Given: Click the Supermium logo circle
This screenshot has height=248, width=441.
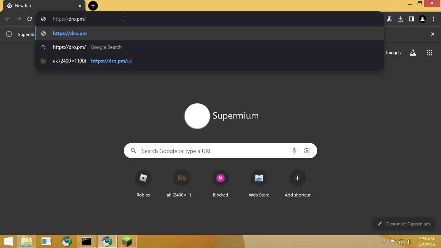Looking at the screenshot, I should [197, 116].
